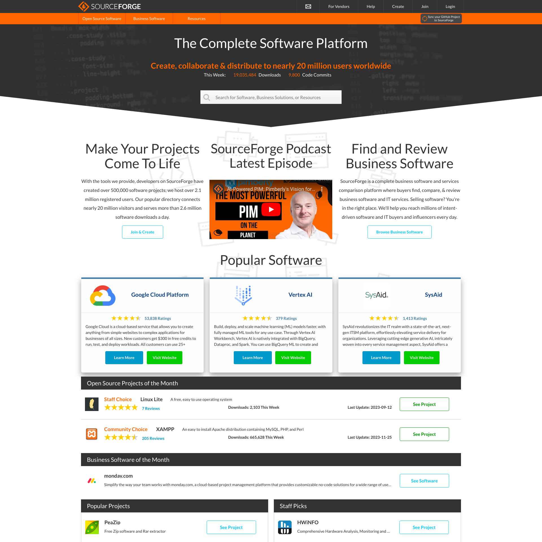
Task: Click the search input field
Action: 271,97
